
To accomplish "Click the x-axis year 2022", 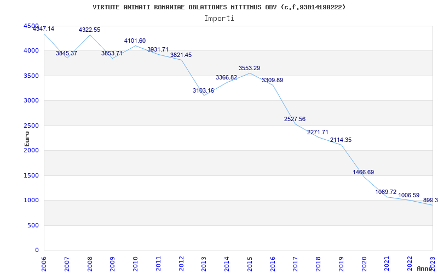I will 410,264.
